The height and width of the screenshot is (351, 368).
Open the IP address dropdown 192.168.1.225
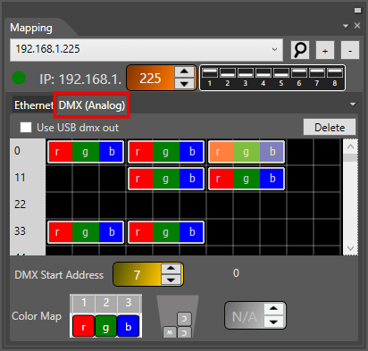click(x=146, y=50)
